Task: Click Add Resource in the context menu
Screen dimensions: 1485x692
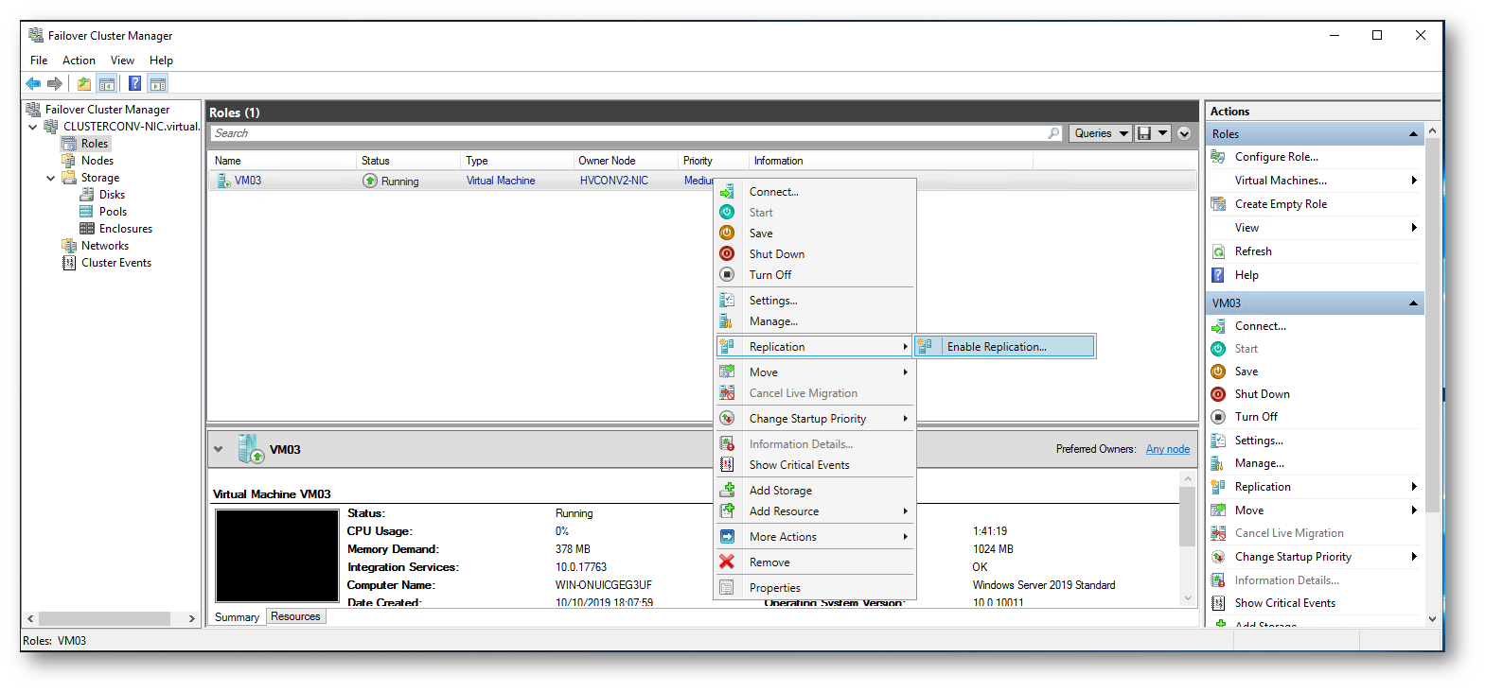Action: point(815,511)
